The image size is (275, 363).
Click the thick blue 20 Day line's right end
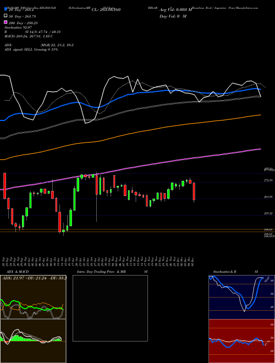pyautogui.click(x=260, y=89)
